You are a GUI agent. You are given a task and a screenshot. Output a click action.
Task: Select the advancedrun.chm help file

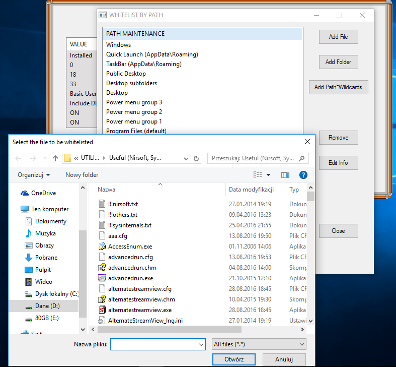click(x=132, y=268)
